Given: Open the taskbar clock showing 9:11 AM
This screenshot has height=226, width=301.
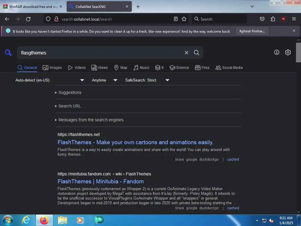Looking at the screenshot, I should pos(286,220).
